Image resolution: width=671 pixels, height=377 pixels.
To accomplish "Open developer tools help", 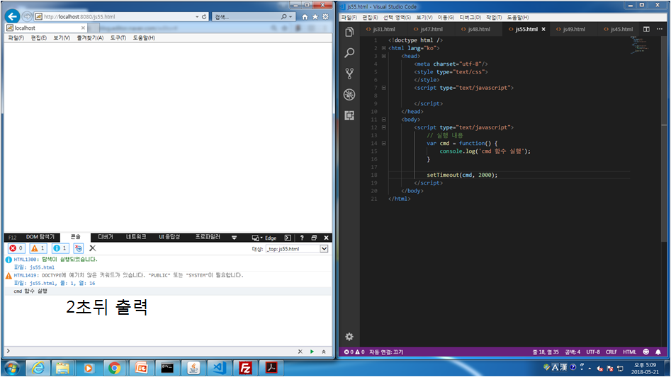I will (302, 238).
